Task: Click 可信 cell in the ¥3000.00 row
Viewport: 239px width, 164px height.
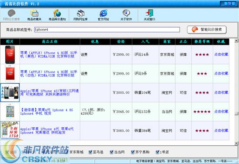Action: 183,92
